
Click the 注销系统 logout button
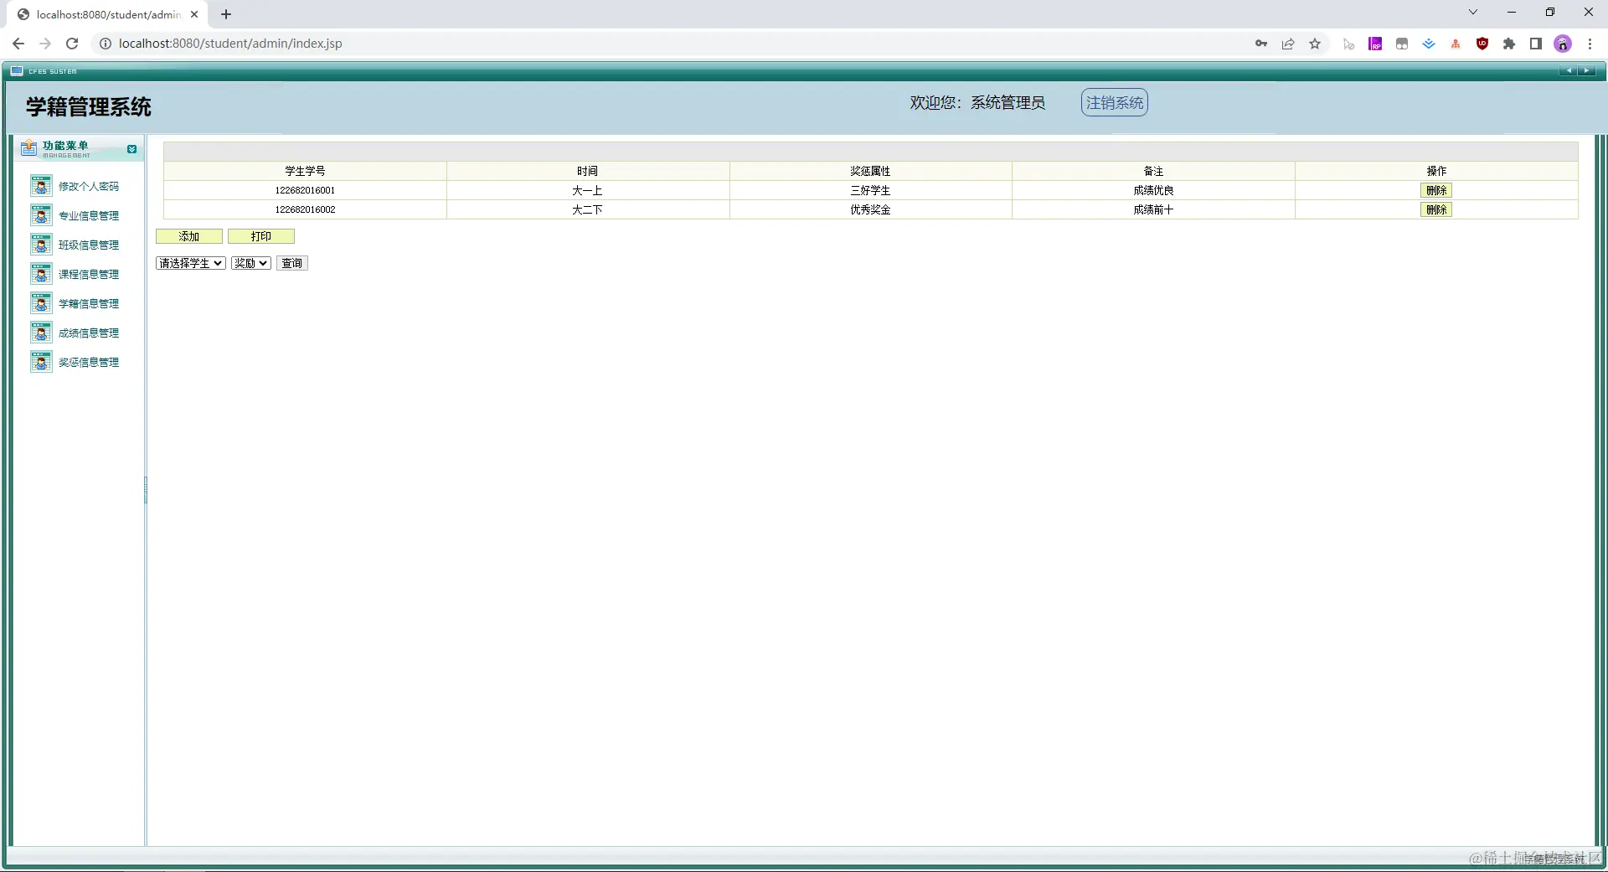pos(1114,102)
